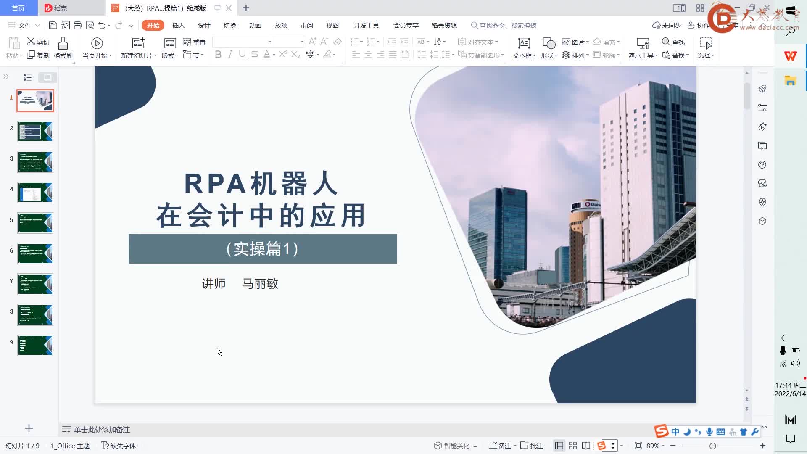Select slide 4 thumbnail
The height and width of the screenshot is (454, 807).
35,193
